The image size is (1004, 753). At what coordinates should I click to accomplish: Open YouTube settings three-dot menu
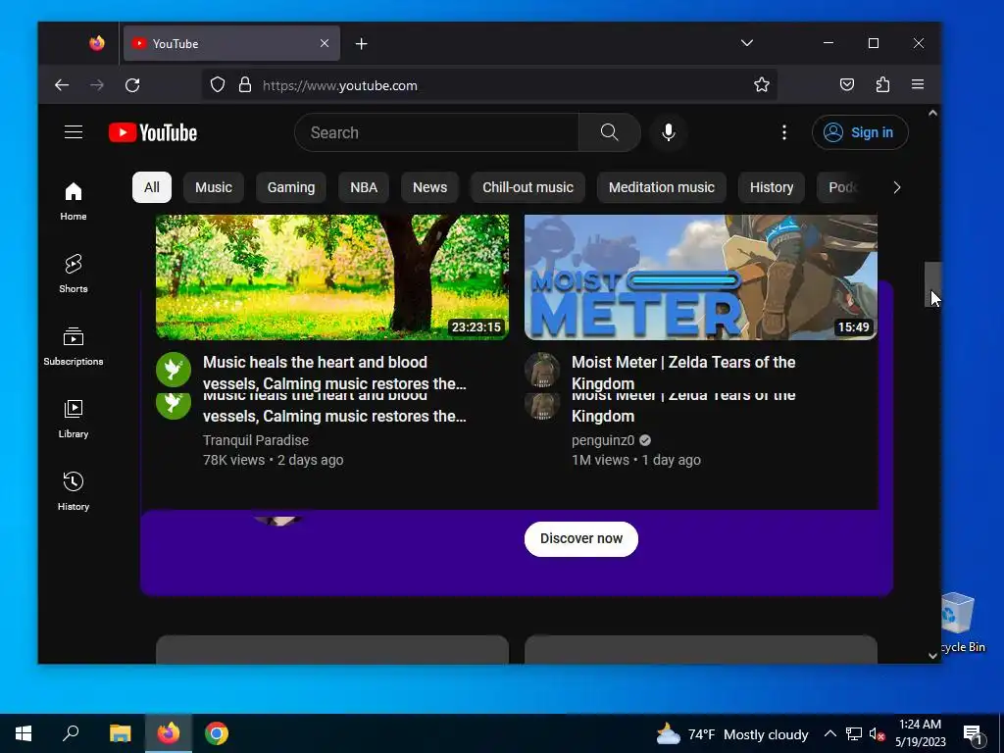coord(784,132)
